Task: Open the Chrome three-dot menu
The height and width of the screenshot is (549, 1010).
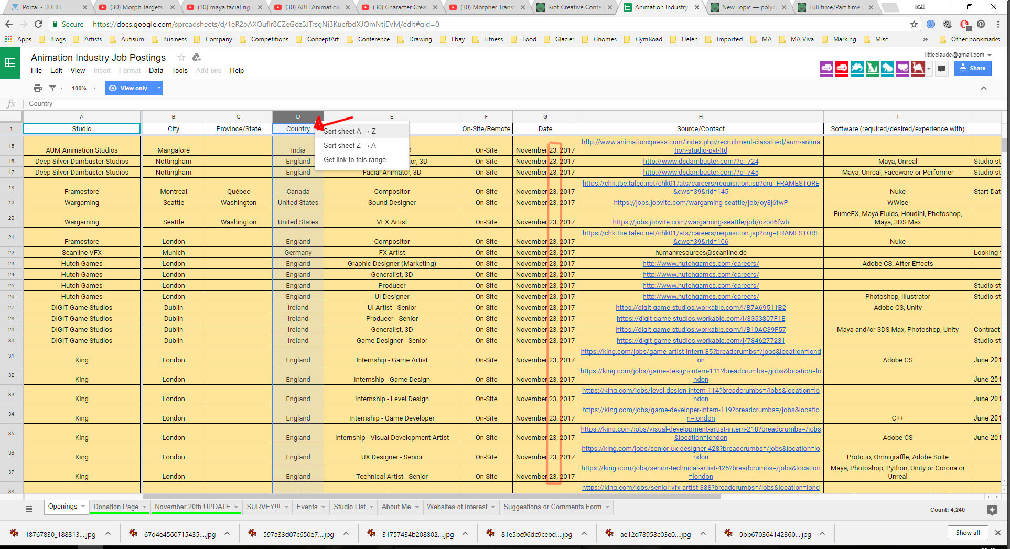Action: point(998,24)
